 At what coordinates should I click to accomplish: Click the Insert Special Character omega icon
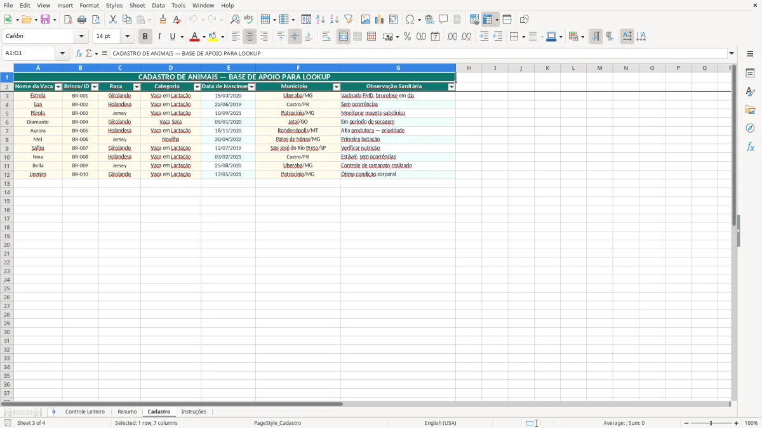410,20
